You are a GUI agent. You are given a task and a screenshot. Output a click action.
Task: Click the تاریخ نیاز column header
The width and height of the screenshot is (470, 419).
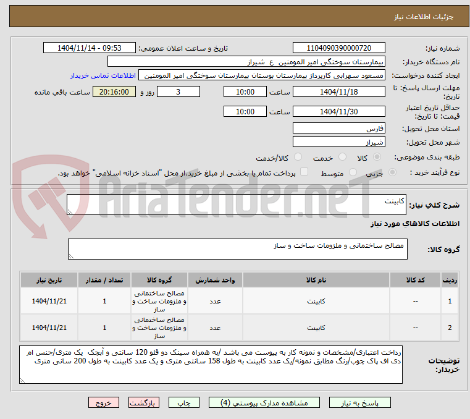click(x=49, y=280)
